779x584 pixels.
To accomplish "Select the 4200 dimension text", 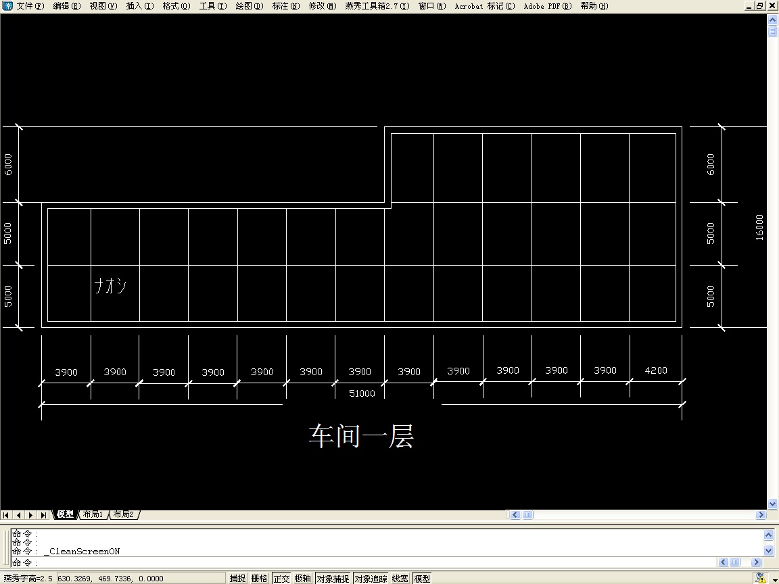I will click(656, 370).
